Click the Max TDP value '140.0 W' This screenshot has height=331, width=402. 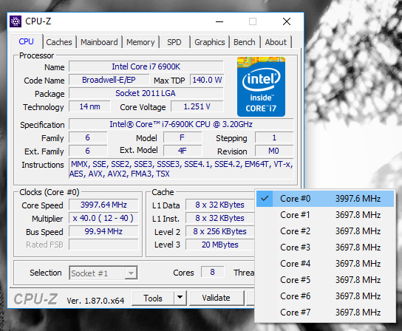[207, 80]
